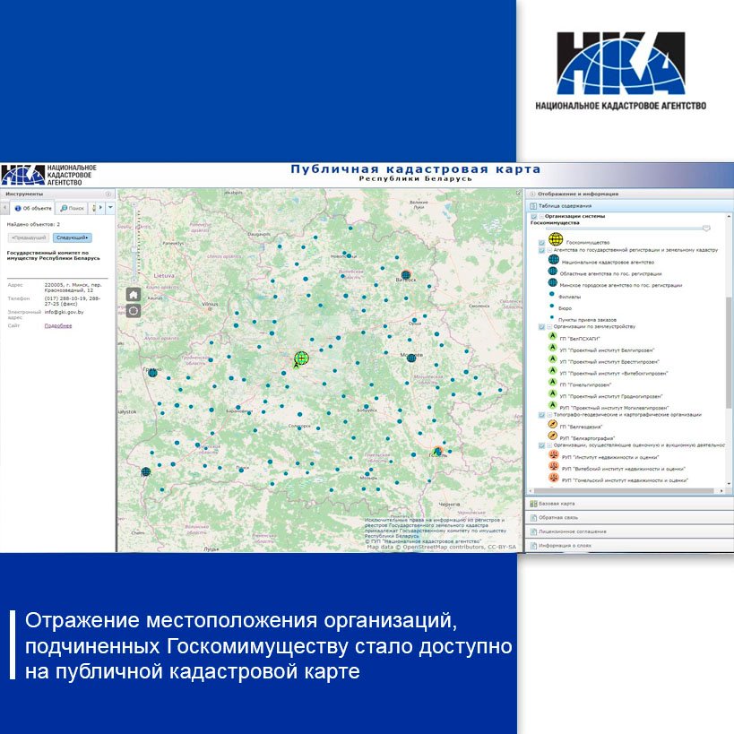
Task: Collapse the Агентства по государственной регистрации group
Action: (x=549, y=250)
